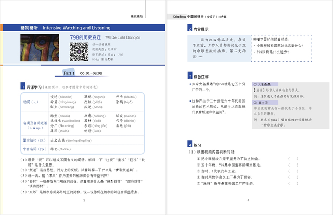Screen dimensions: 333x215
Task: Click the blue section number 3 badge
Action: tap(190, 76)
